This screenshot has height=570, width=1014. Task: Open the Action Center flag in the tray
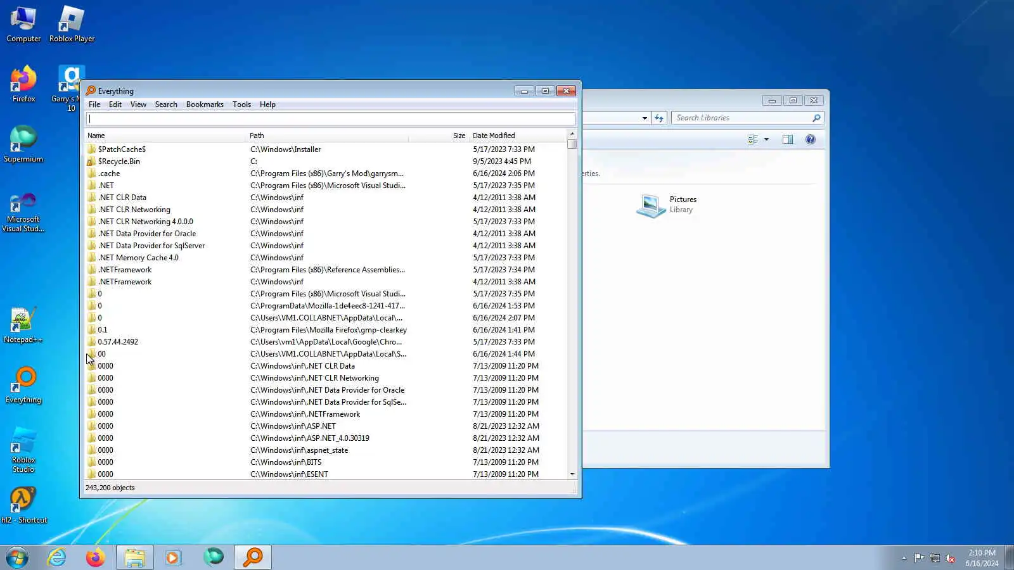(x=919, y=558)
